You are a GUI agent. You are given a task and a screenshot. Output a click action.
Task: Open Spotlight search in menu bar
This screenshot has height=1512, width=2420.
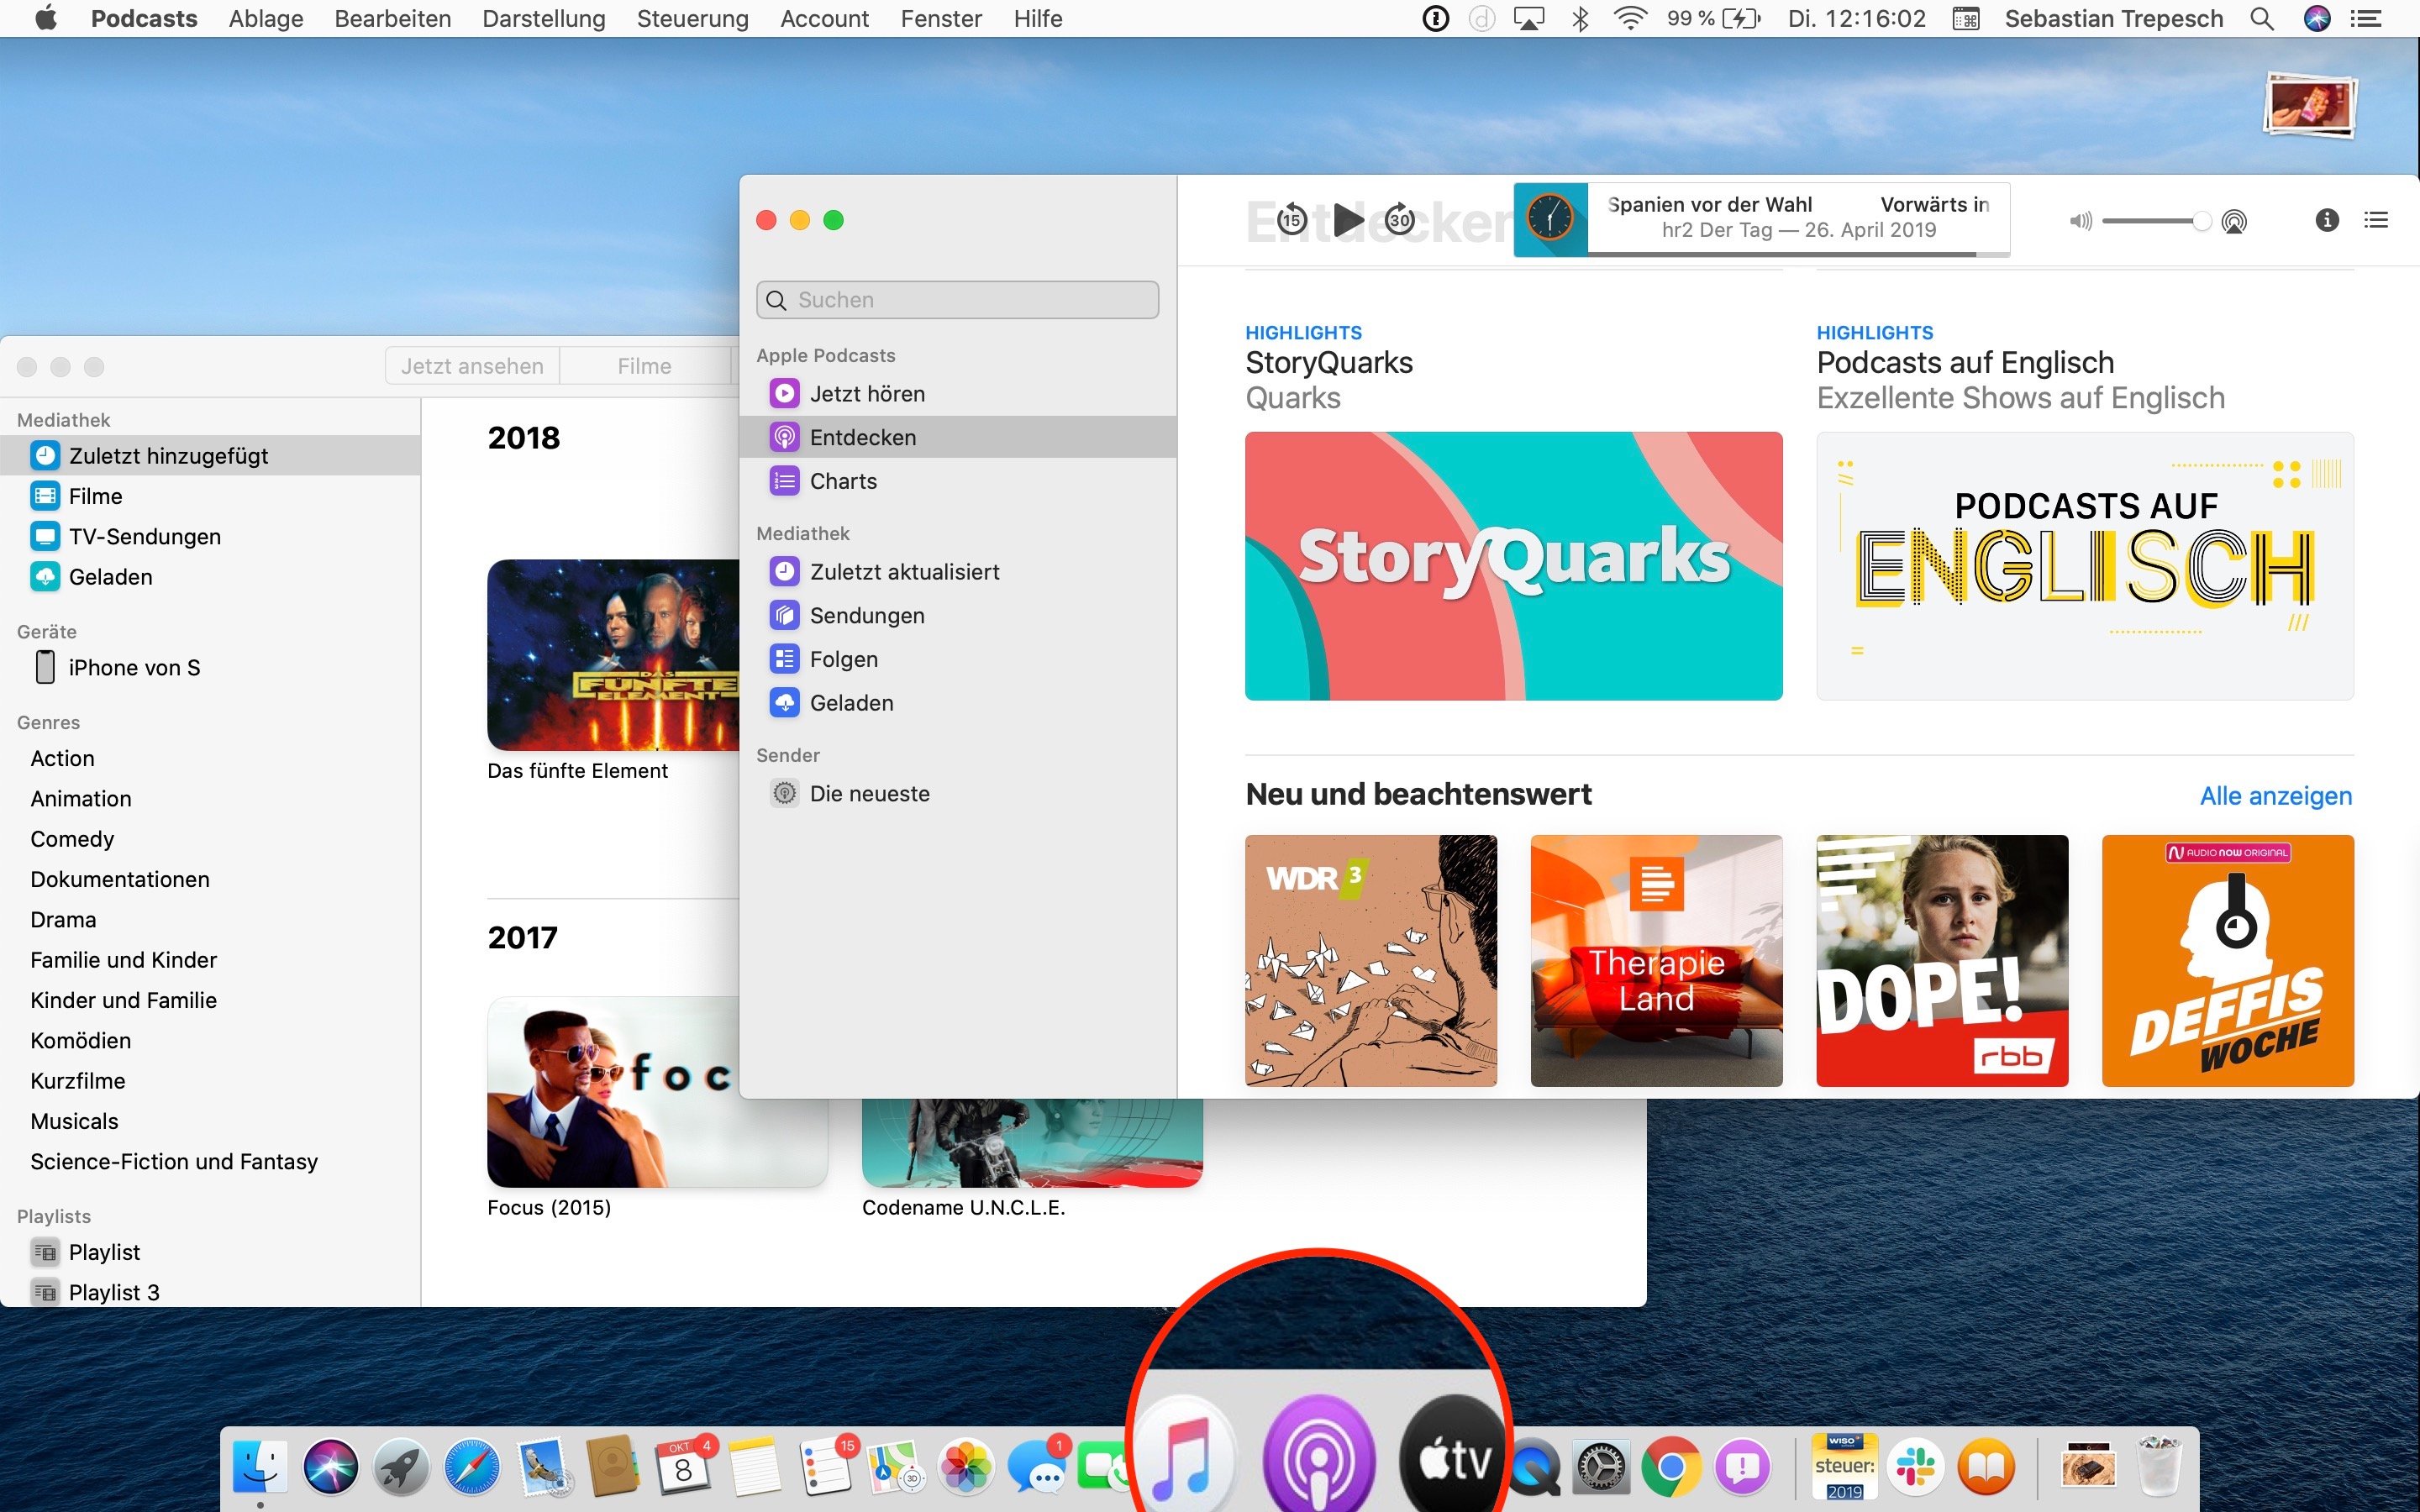point(2262,18)
